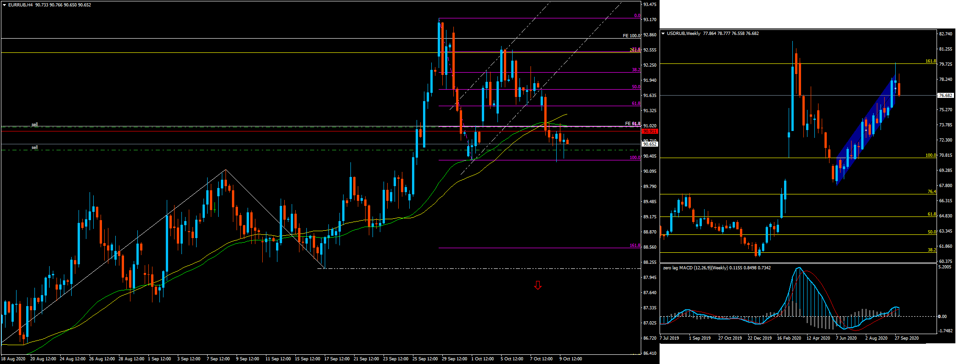This screenshot has height=364, width=971.
Task: Click the magenta 50.0 retracement level label
Action: (636, 87)
